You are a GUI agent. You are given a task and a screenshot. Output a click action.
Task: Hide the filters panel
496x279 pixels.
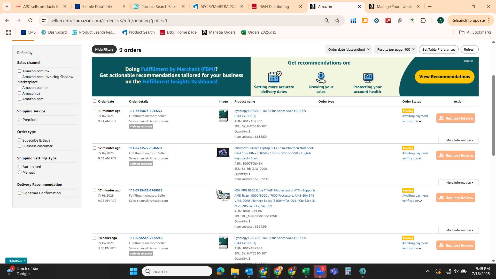tap(104, 49)
